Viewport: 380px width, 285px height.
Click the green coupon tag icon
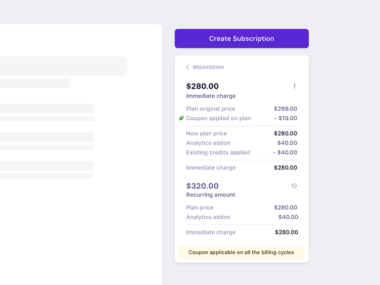pyautogui.click(x=181, y=118)
